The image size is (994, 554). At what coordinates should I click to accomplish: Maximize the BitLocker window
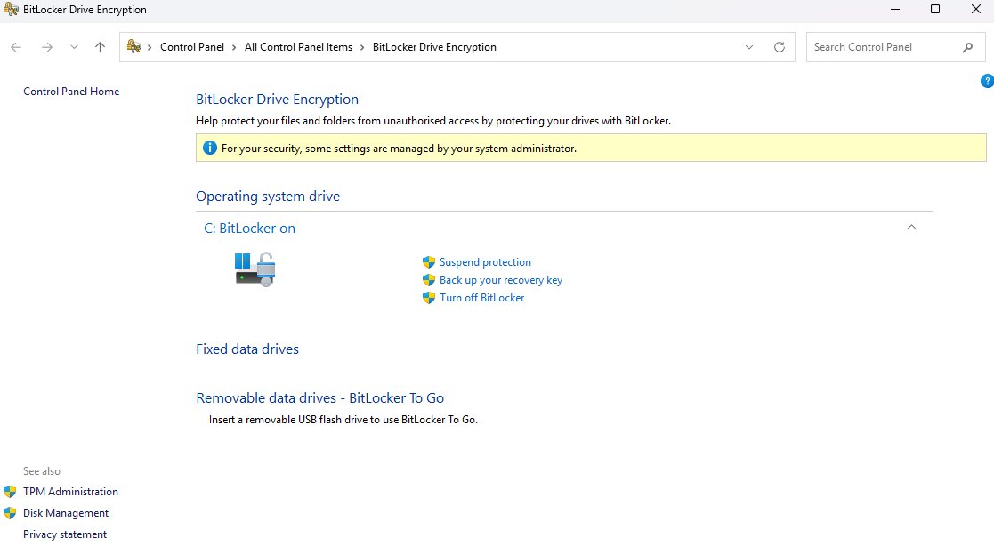click(x=935, y=9)
